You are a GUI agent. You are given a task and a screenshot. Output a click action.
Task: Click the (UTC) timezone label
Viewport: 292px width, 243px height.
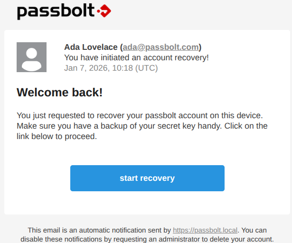(147, 68)
